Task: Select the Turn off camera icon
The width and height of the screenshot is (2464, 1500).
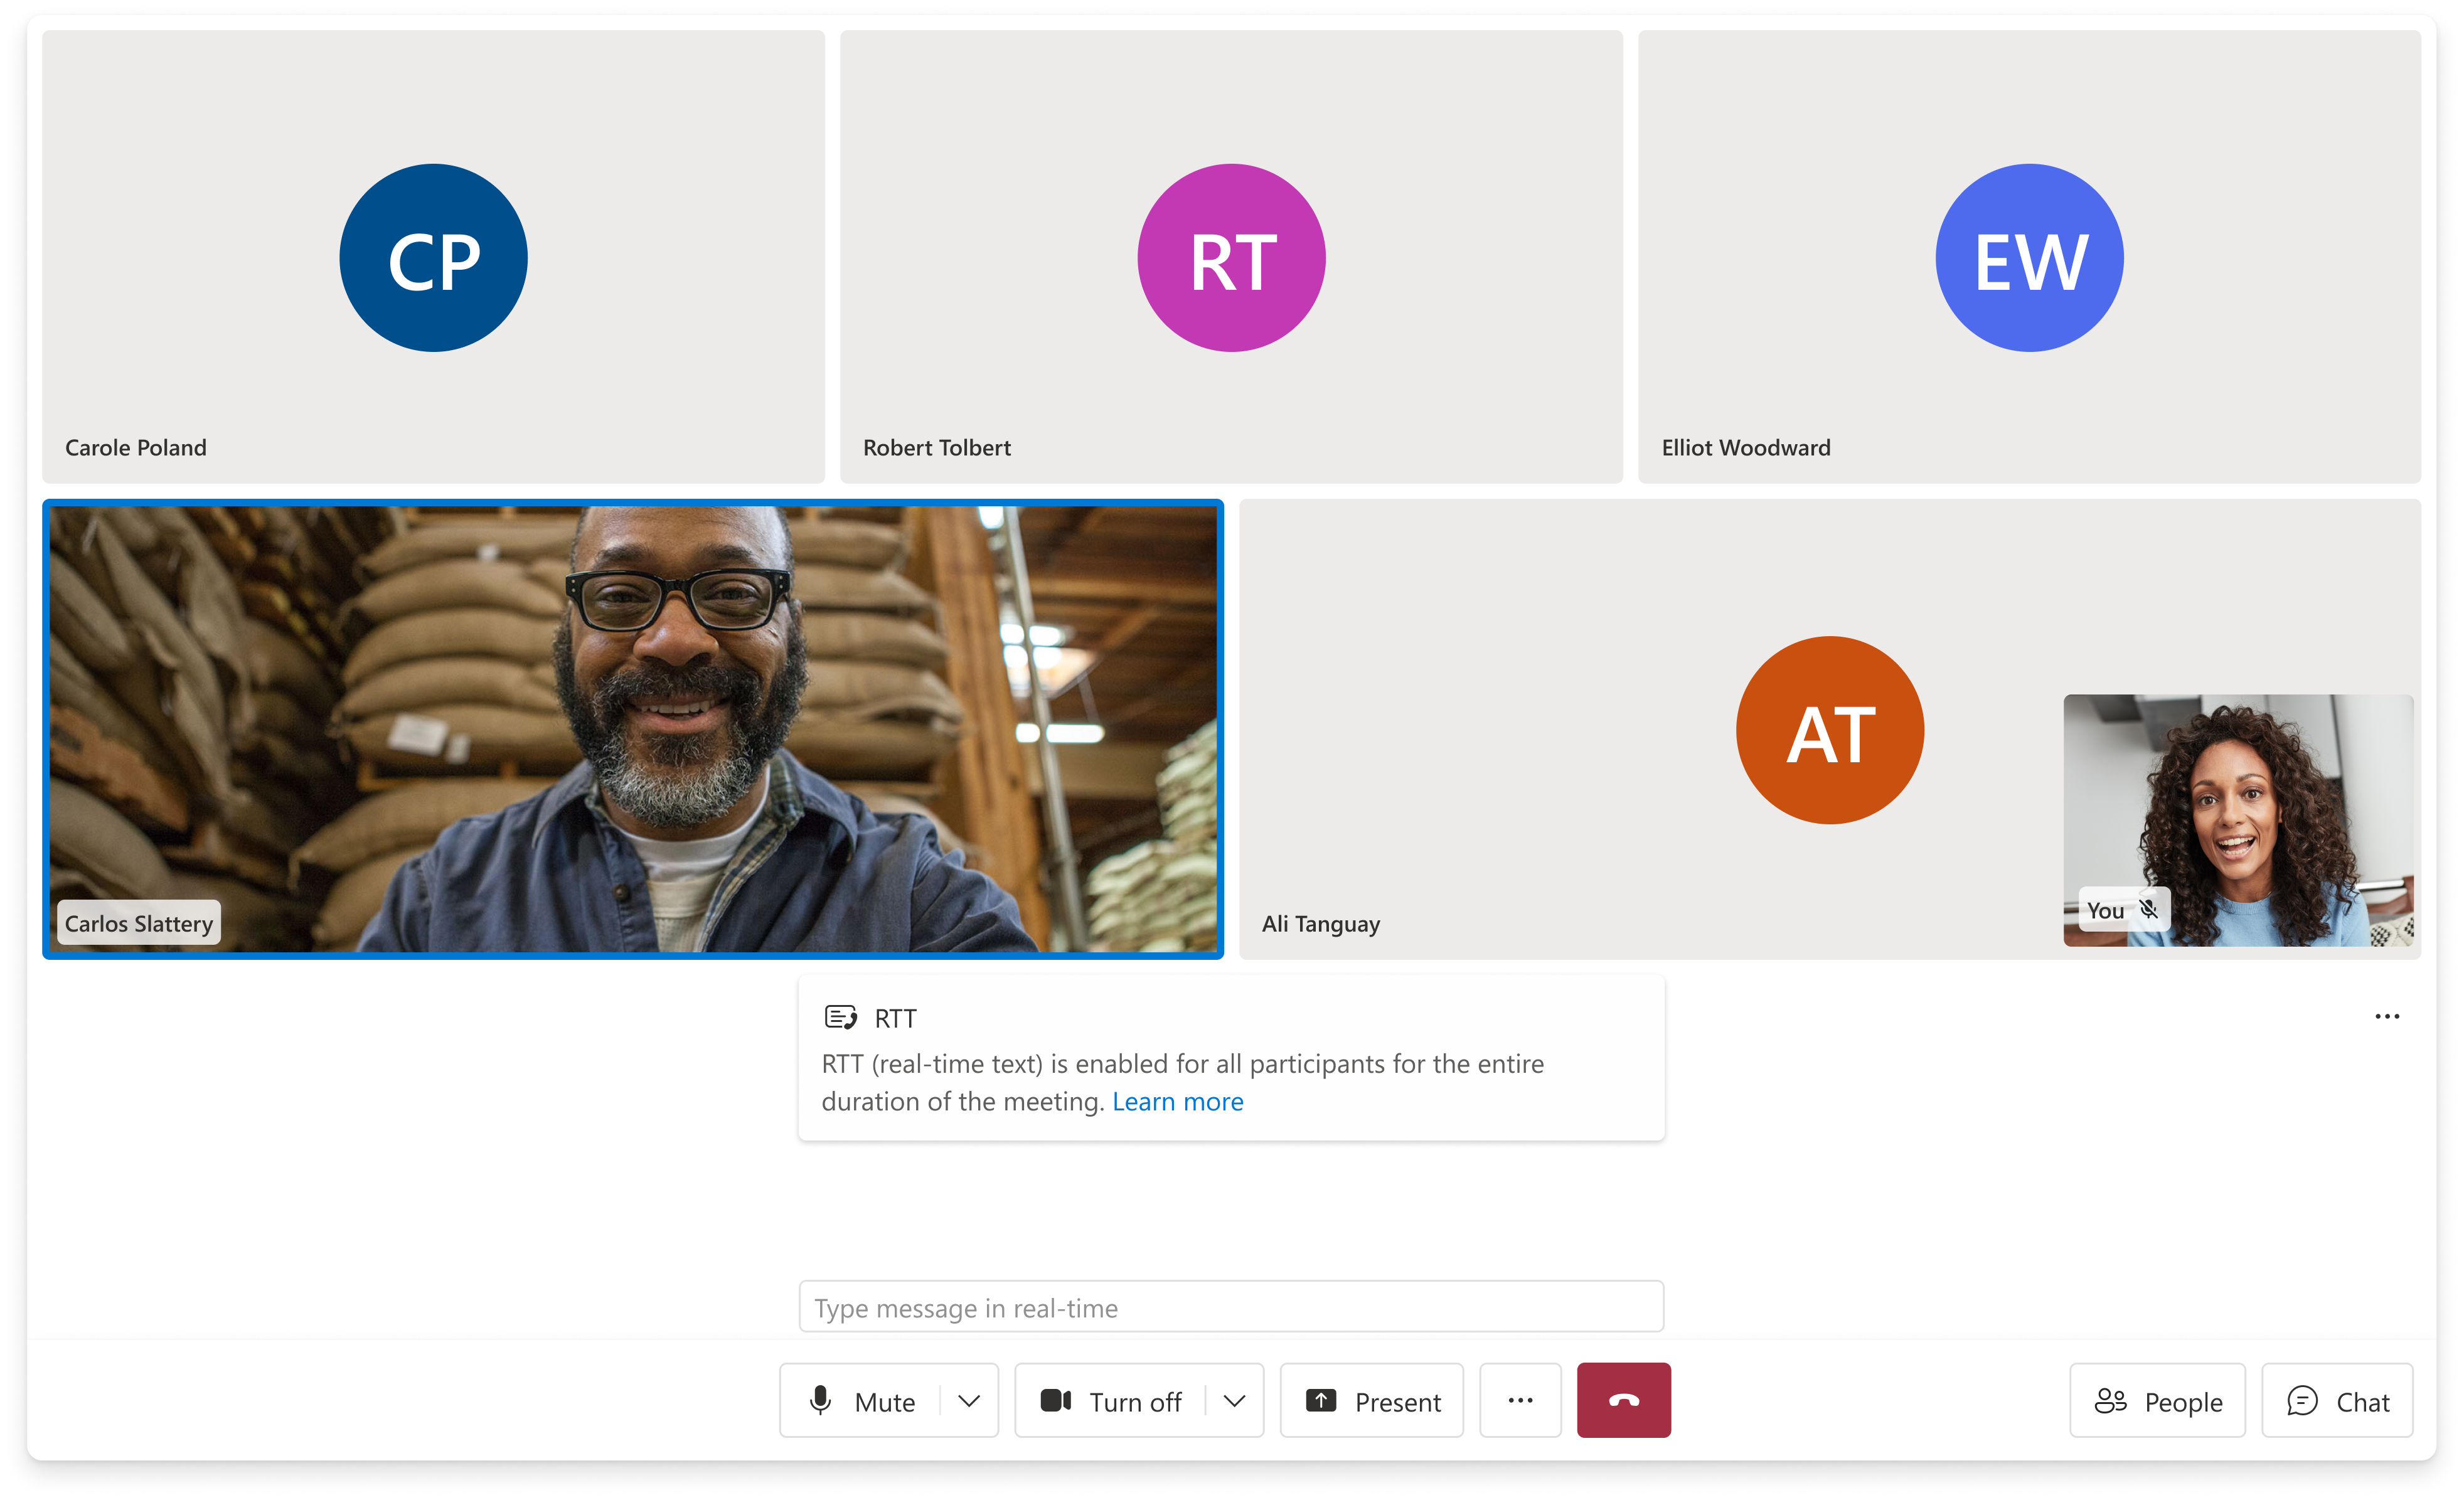Action: tap(1055, 1401)
